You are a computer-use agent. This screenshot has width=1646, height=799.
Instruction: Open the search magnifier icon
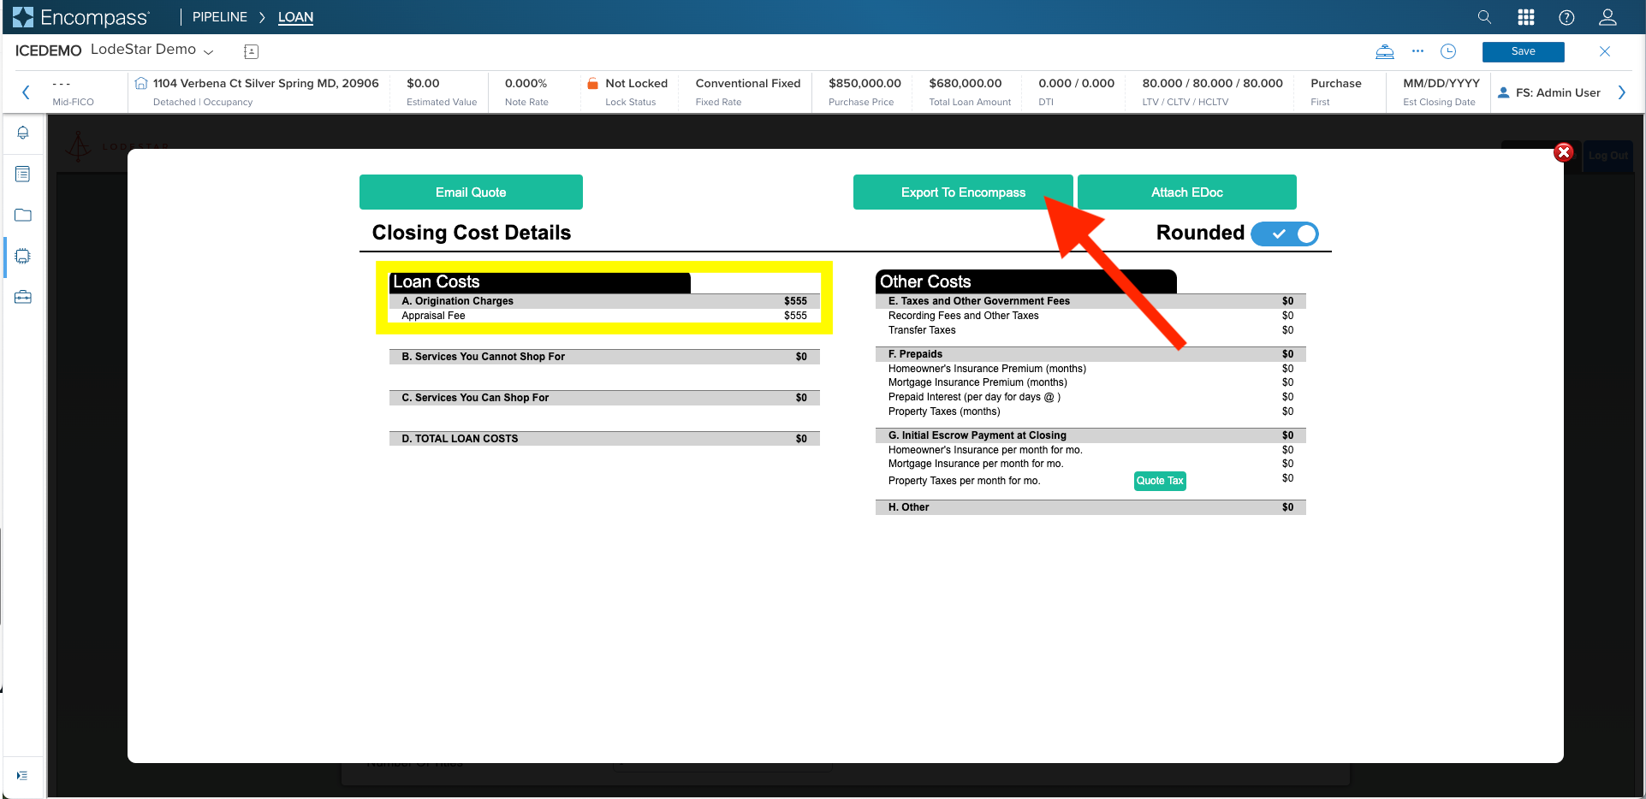[1484, 17]
